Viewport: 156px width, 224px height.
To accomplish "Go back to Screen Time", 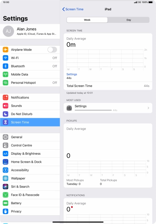I will [73, 9].
